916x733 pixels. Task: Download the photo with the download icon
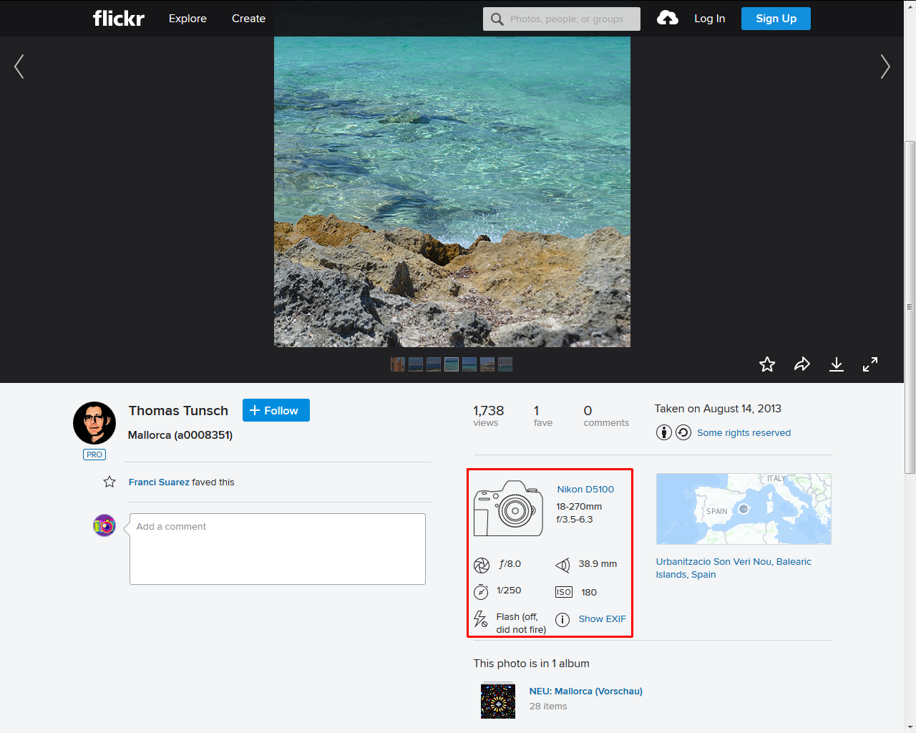[x=836, y=364]
